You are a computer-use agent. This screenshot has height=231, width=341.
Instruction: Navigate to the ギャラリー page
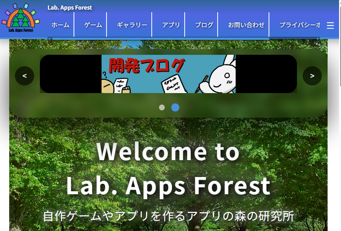pos(132,25)
